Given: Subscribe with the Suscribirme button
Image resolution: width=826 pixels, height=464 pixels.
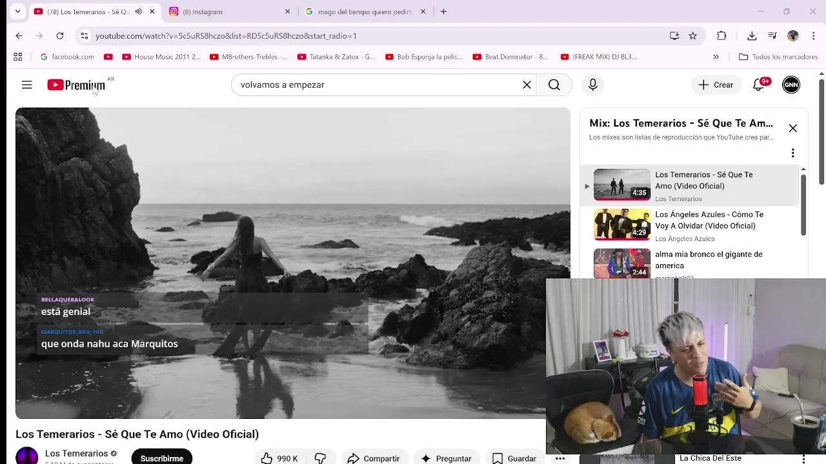Looking at the screenshot, I should [x=162, y=458].
